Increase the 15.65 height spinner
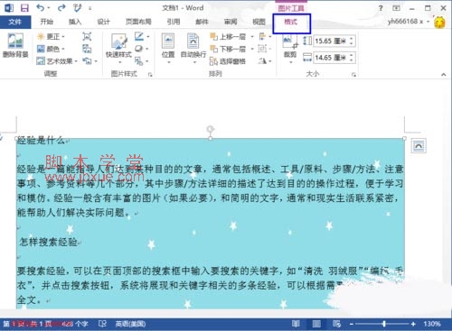This screenshot has height=331, width=452. (x=352, y=39)
